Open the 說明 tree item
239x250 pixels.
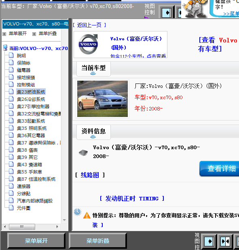pos(21,56)
